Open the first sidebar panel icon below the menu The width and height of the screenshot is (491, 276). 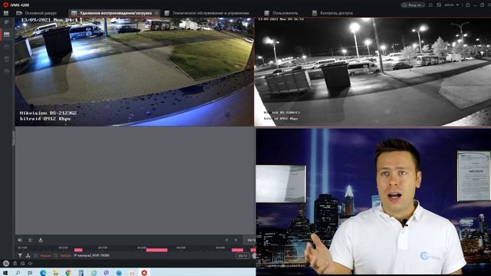[x=7, y=22]
